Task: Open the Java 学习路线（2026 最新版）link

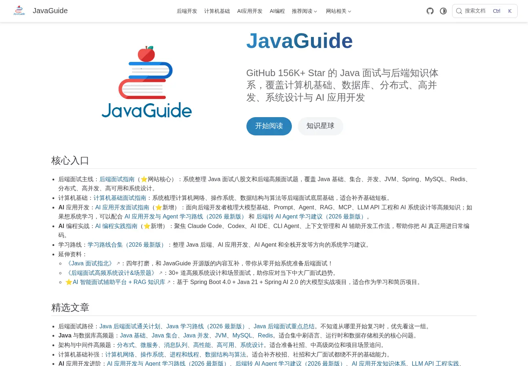Action: 207,326
